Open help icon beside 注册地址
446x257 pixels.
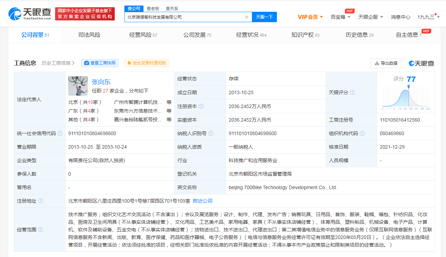coord(41,201)
